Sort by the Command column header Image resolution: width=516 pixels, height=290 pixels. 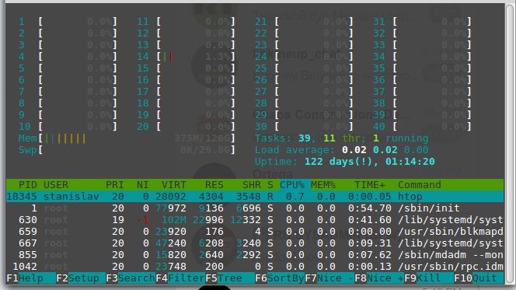point(420,185)
